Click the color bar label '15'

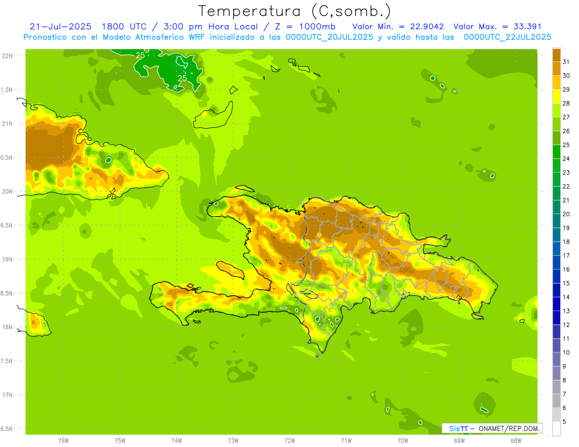click(566, 284)
